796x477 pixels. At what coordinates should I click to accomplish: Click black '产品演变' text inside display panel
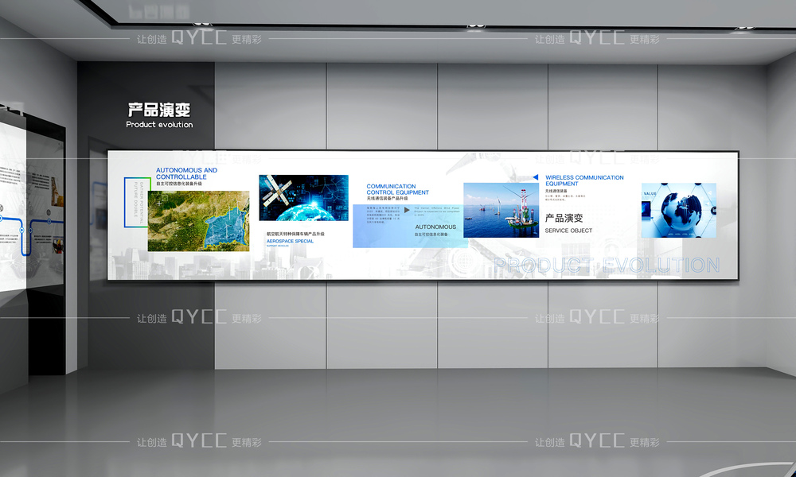pyautogui.click(x=564, y=218)
